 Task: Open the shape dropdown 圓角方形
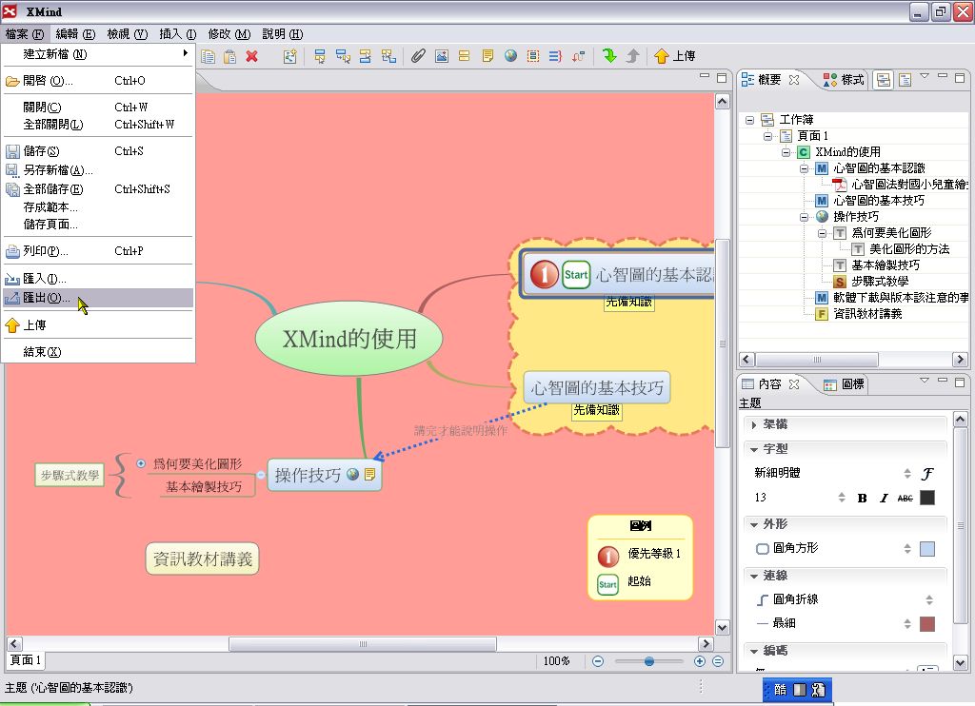[832, 549]
